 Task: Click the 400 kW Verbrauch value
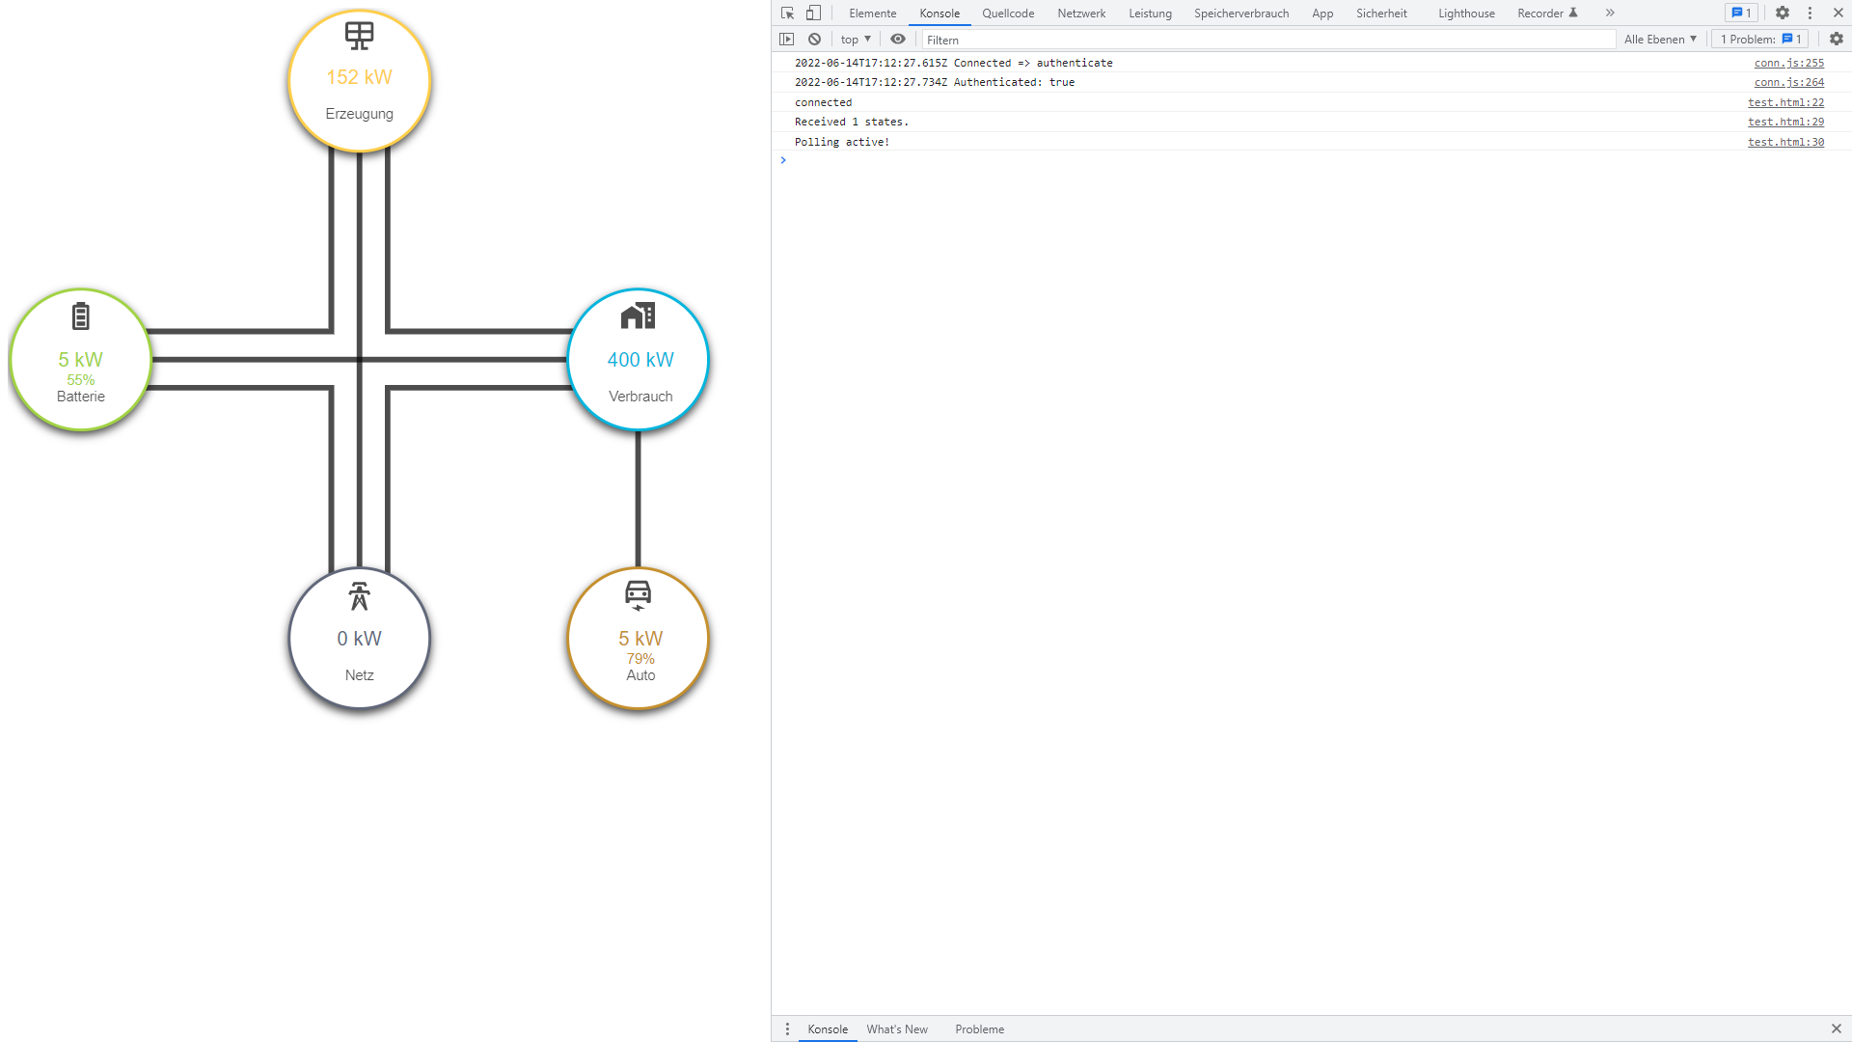[x=640, y=360]
